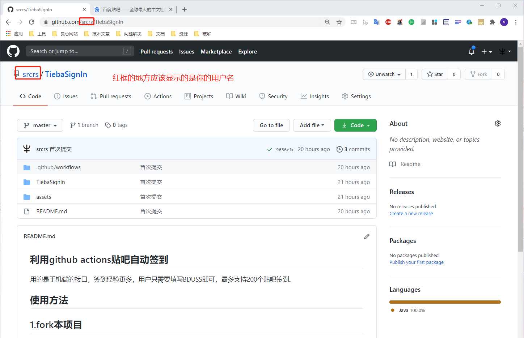
Task: Open the 资源 bookmark folder
Action: click(x=179, y=34)
